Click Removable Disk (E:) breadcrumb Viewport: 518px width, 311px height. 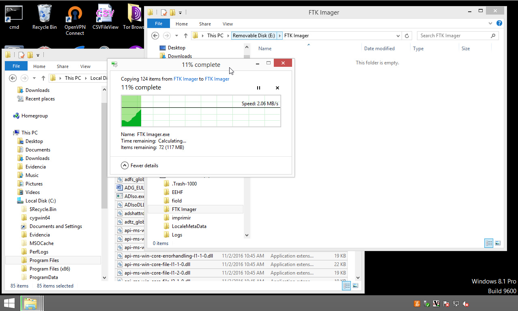coord(254,36)
